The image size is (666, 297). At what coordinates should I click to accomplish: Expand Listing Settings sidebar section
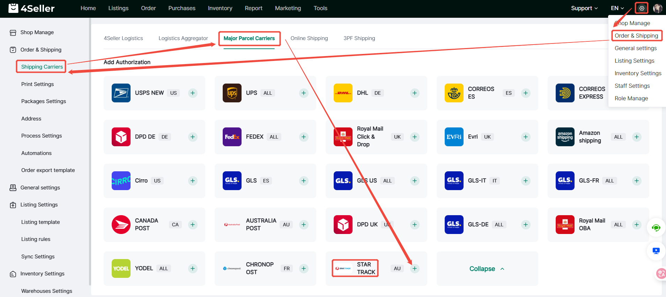[39, 205]
